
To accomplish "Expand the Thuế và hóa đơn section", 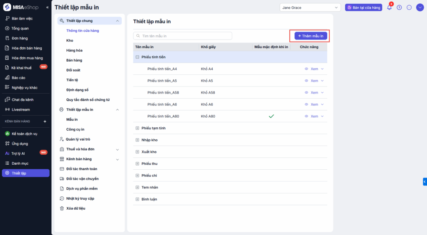I will click(x=117, y=149).
